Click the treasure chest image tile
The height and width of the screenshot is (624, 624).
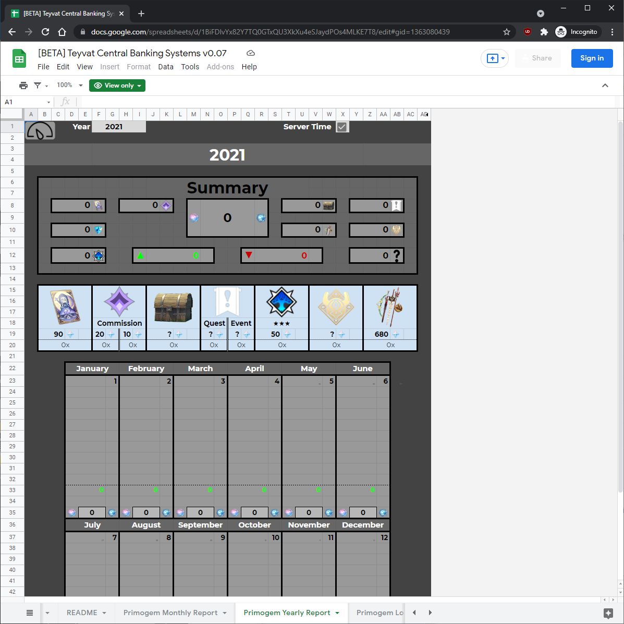tap(173, 307)
